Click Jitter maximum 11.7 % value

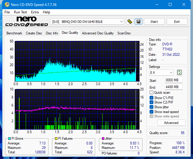coord(135,148)
